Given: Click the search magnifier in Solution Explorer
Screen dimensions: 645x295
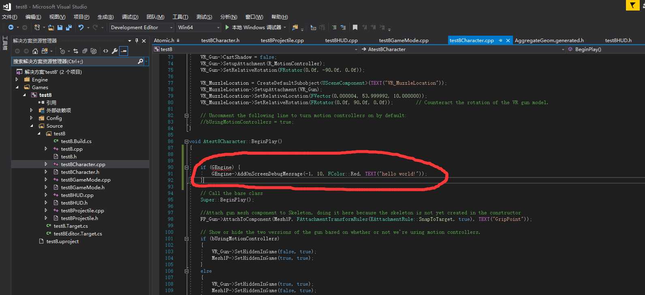Looking at the screenshot, I should coord(140,62).
